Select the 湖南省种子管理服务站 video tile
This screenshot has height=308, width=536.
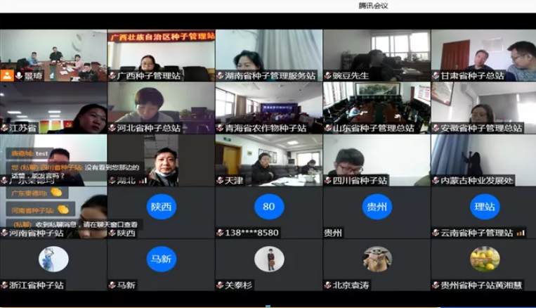click(268, 55)
